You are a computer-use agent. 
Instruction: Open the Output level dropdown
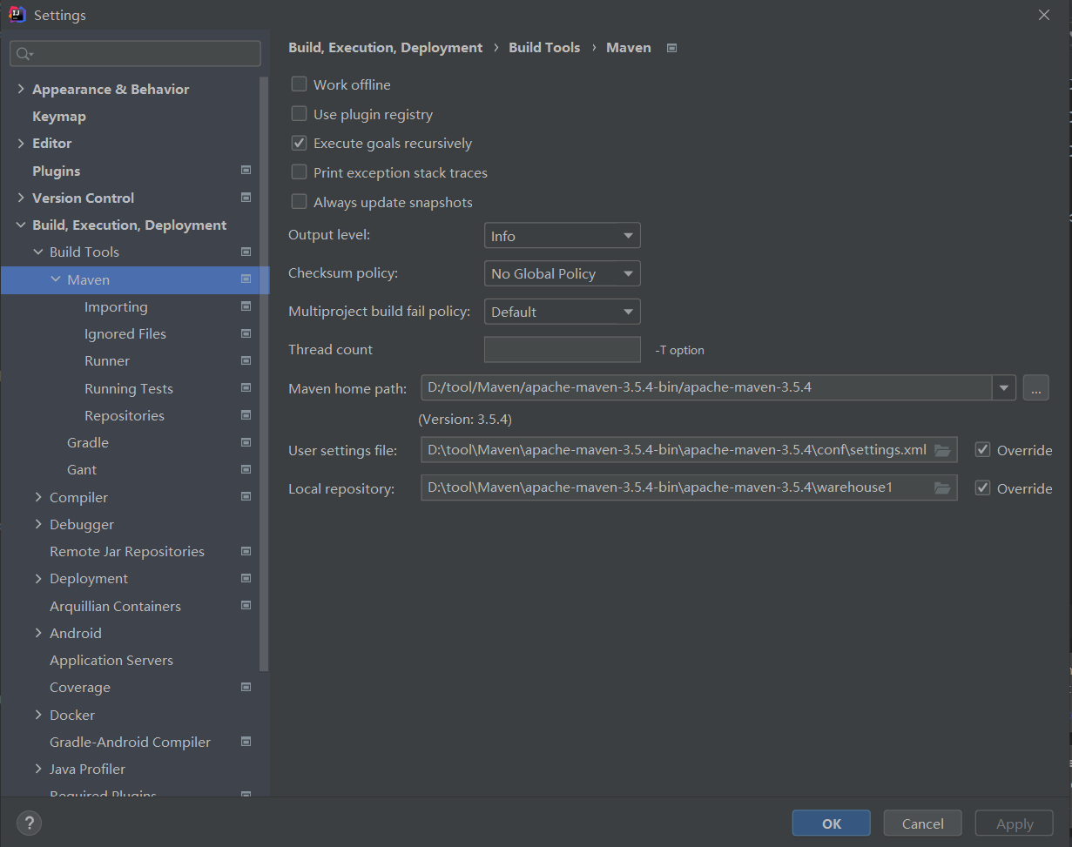coord(562,236)
